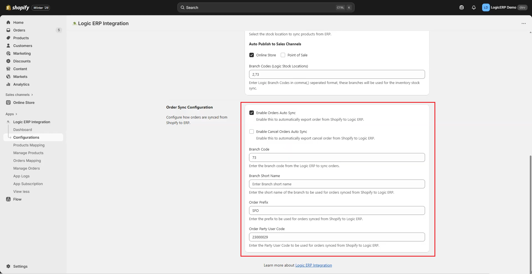Open the notifications bell icon

474,7
